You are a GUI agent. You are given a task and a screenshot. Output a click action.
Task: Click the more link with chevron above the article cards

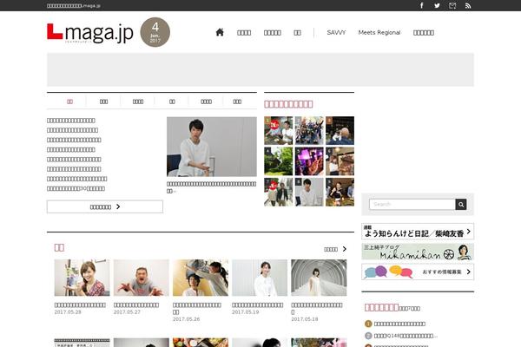(x=335, y=249)
